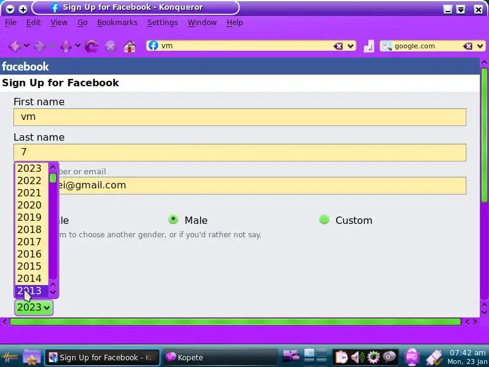Image resolution: width=489 pixels, height=367 pixels.
Task: Choose 2023 in the year list
Action: click(x=32, y=169)
